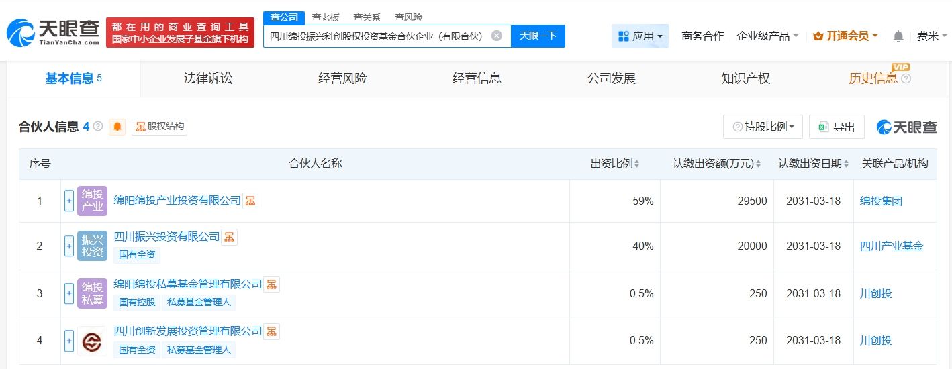Expand row 3 partner details
Viewport: 952px width, 369px height.
coord(69,293)
